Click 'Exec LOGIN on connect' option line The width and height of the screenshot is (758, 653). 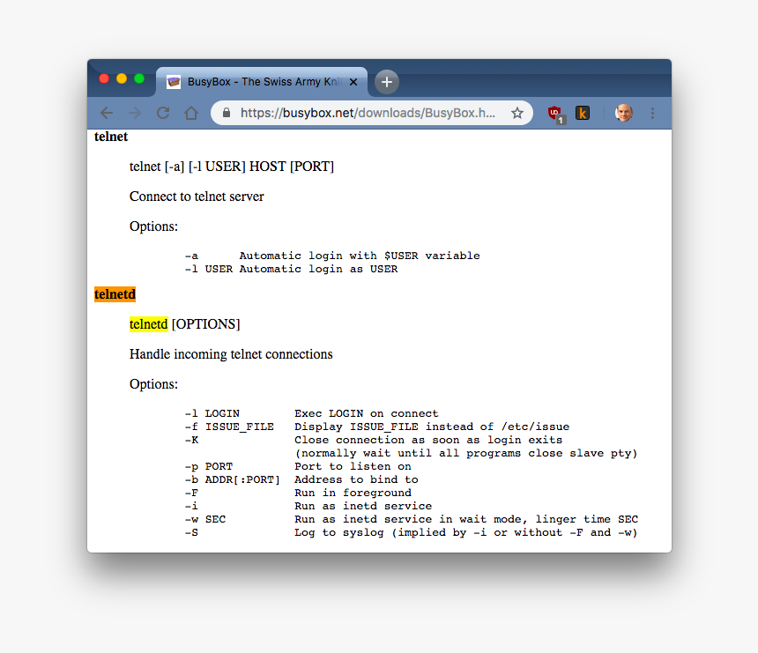click(367, 414)
